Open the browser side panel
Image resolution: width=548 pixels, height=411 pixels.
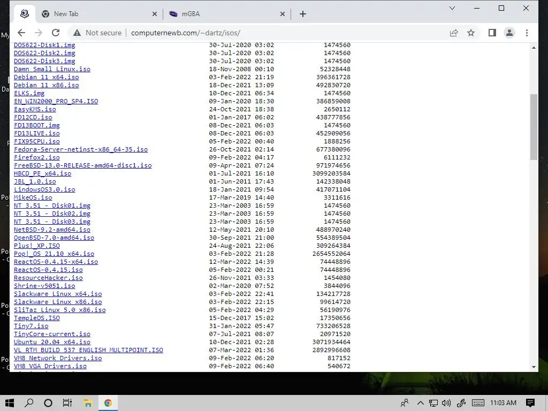492,33
